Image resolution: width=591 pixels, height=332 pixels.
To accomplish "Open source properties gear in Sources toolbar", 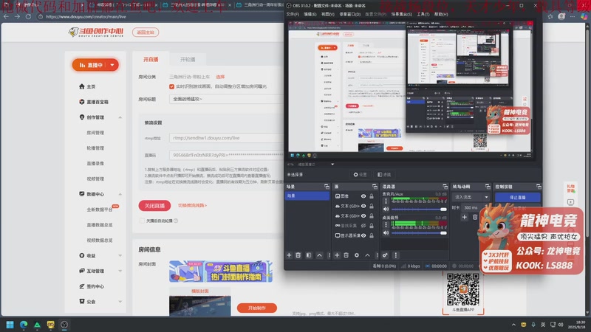I will tap(357, 255).
